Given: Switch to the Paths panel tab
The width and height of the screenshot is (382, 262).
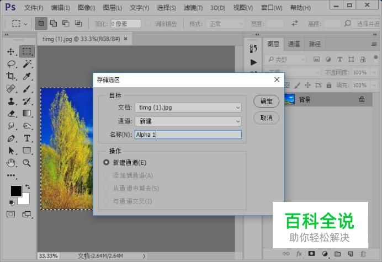Looking at the screenshot, I should 315,44.
